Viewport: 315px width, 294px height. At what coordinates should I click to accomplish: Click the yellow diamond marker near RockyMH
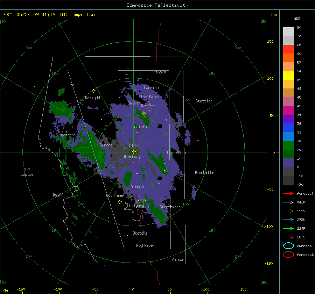[93, 91]
